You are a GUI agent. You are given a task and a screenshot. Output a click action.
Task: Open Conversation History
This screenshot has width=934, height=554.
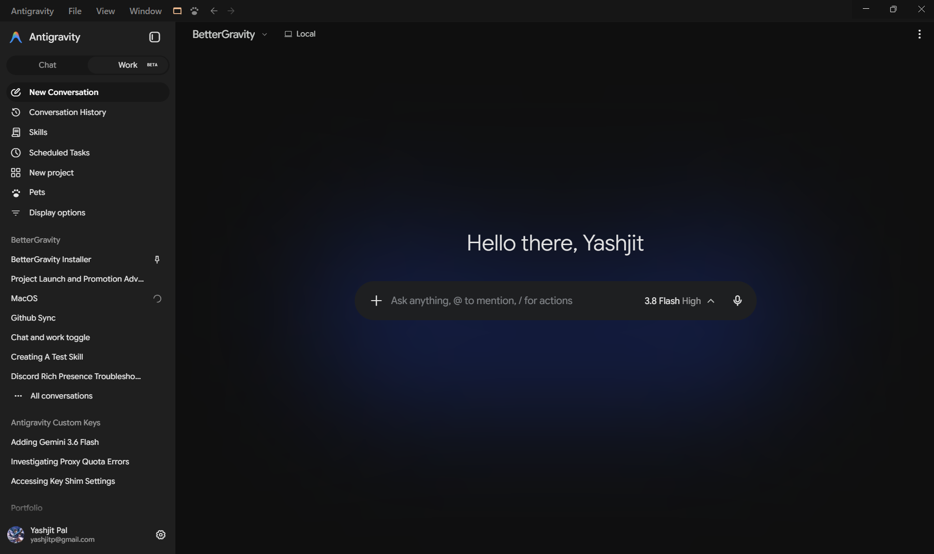(x=88, y=112)
